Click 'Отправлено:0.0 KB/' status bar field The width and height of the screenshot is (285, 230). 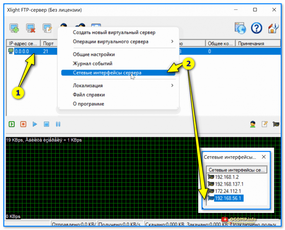pos(74,224)
